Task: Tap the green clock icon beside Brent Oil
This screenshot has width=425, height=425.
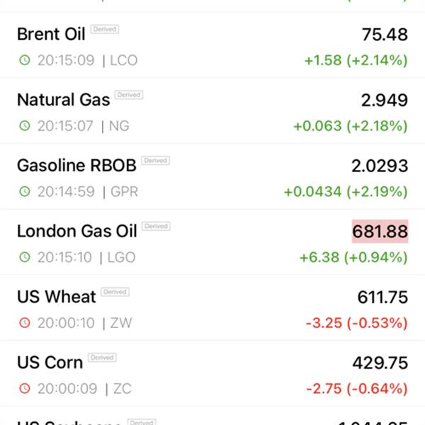Action: 25,60
